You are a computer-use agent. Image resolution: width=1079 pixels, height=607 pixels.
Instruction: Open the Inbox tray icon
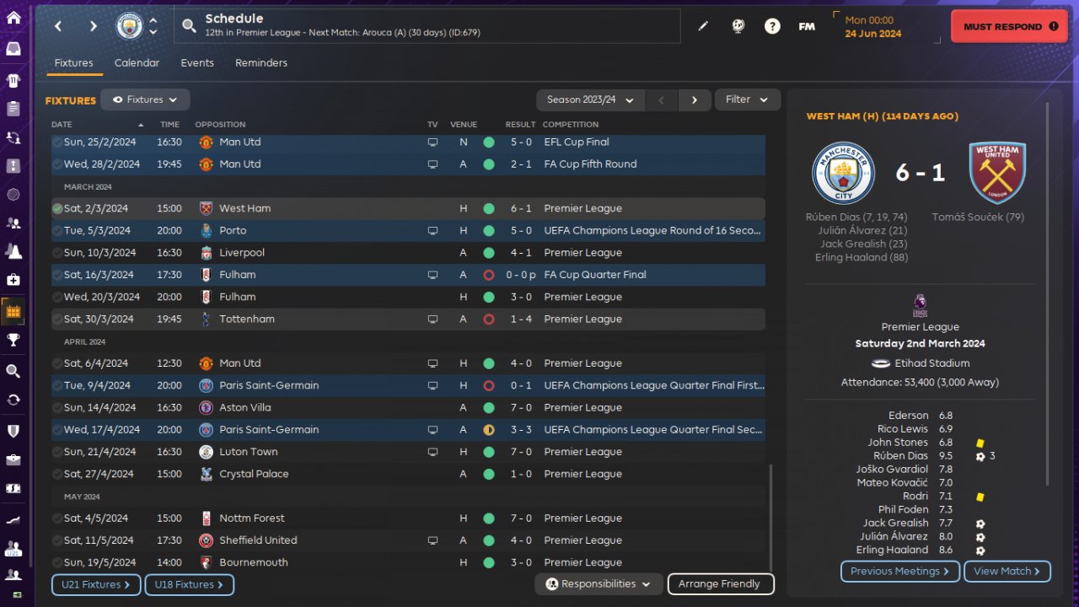(x=13, y=49)
